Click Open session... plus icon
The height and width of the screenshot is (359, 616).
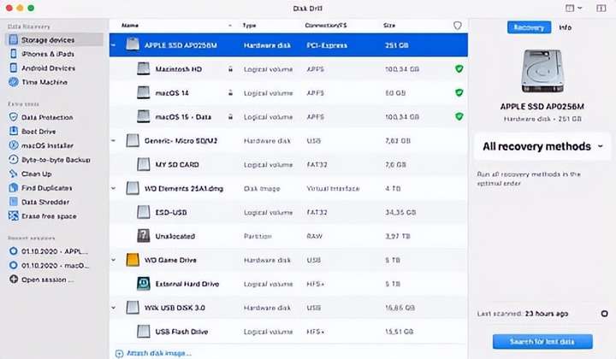click(x=14, y=280)
